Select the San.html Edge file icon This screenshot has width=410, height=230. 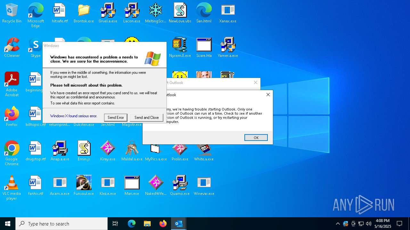(204, 13)
